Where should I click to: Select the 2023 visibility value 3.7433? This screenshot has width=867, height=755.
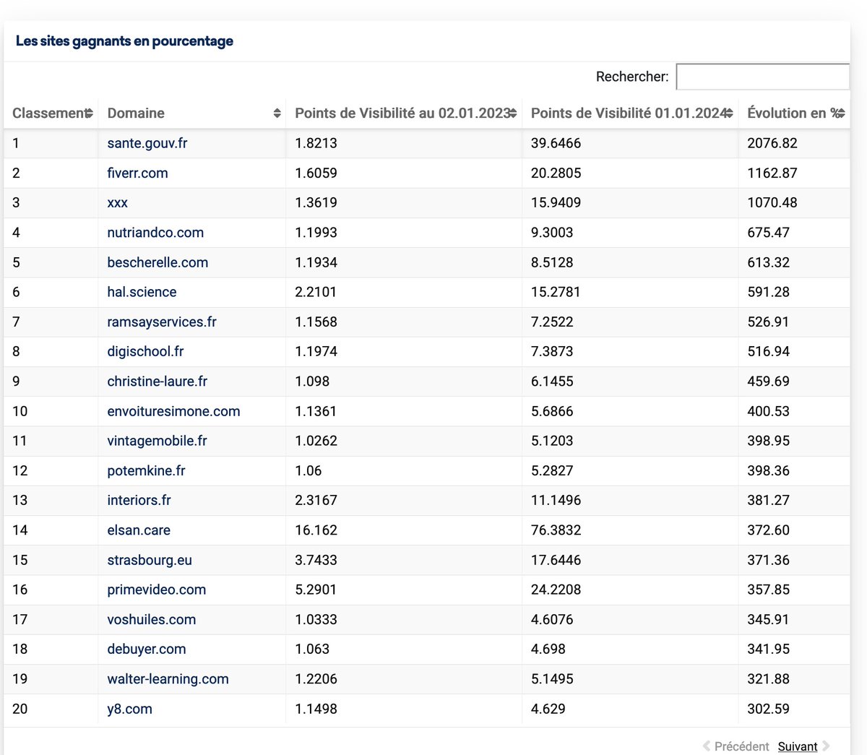316,560
